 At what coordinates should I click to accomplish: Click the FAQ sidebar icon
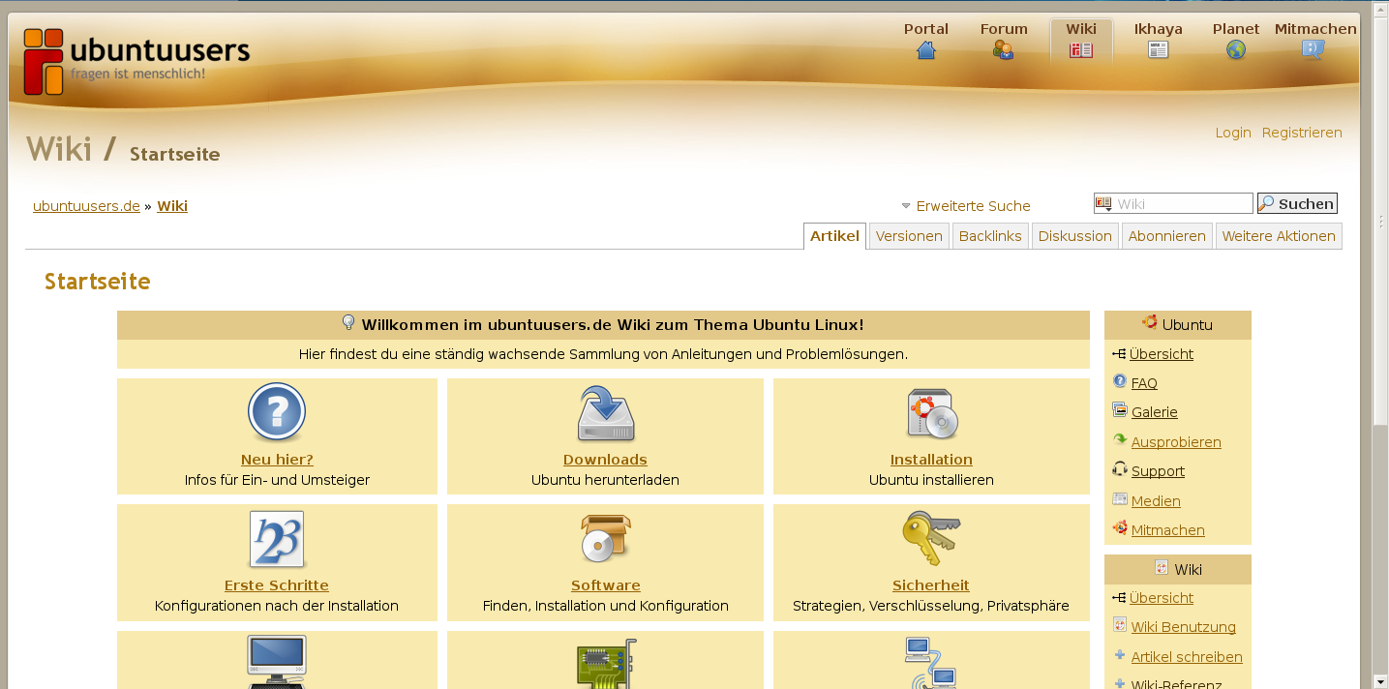[1120, 382]
